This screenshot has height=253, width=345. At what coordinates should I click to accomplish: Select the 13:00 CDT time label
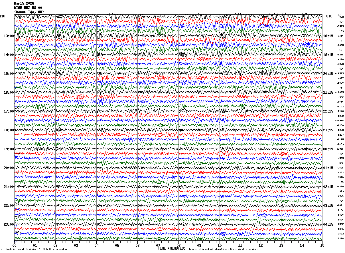[9, 36]
